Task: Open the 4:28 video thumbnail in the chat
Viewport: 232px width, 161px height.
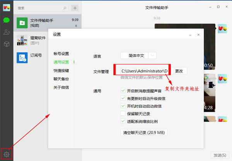Action: [x=209, y=93]
